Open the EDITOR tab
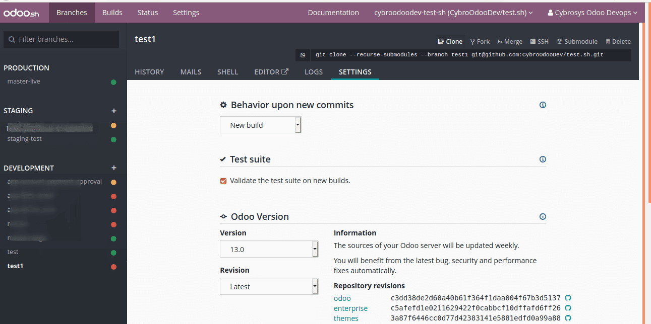651x324 pixels. tap(271, 72)
